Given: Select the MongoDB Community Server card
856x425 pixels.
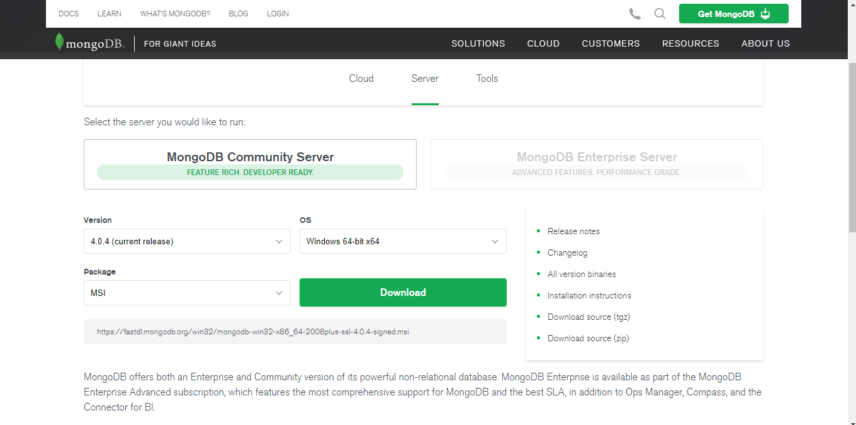Looking at the screenshot, I should click(250, 164).
